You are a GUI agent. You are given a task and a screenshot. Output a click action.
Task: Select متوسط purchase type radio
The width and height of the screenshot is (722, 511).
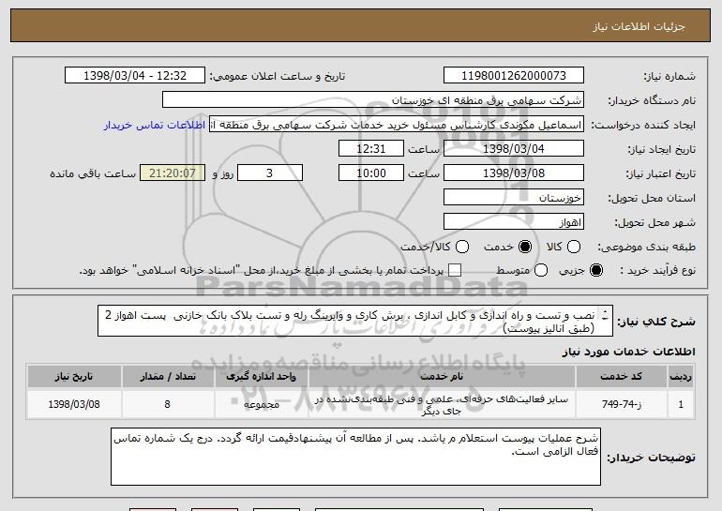tap(524, 271)
